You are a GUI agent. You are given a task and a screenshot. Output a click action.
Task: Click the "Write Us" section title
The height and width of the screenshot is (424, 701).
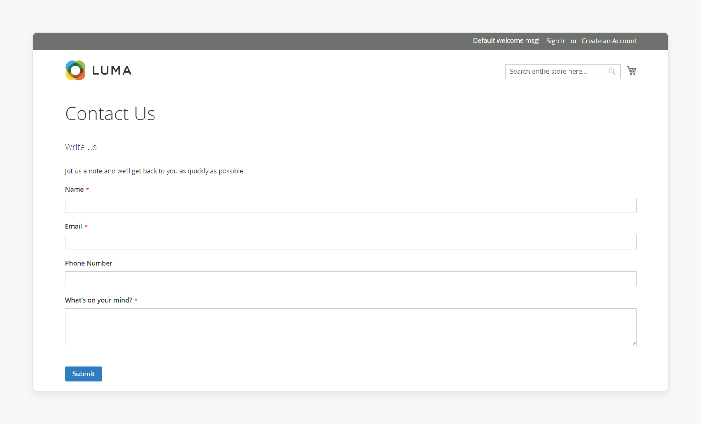click(x=81, y=147)
